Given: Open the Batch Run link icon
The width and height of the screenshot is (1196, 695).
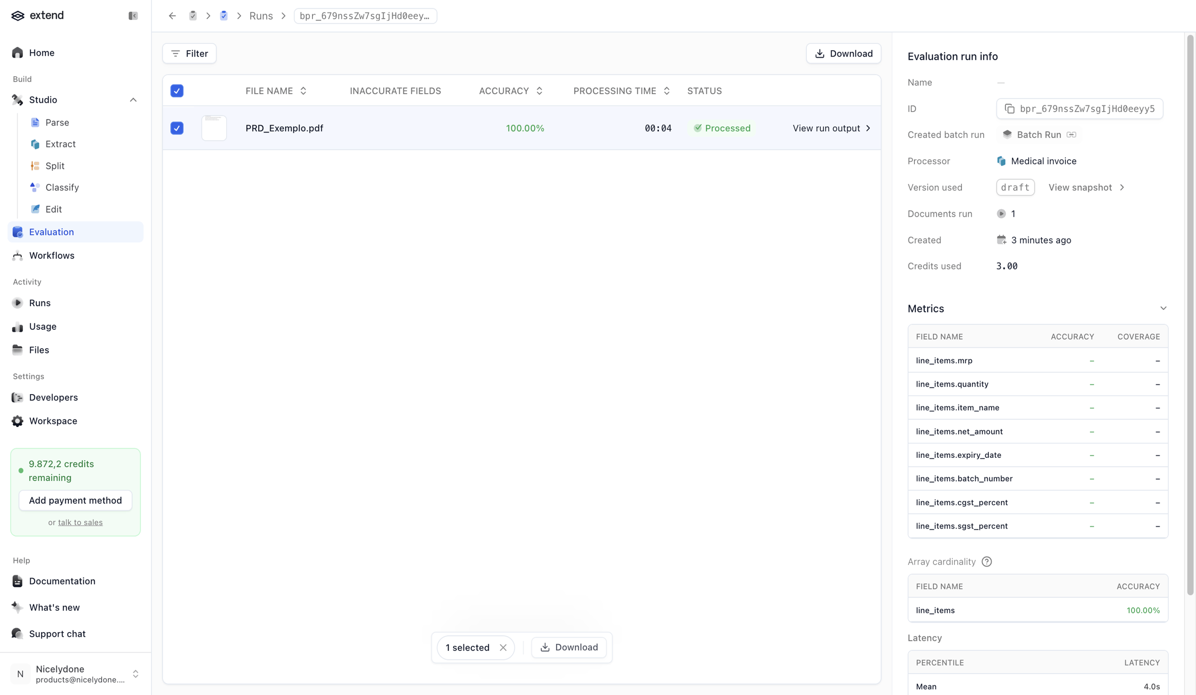Looking at the screenshot, I should [1071, 135].
